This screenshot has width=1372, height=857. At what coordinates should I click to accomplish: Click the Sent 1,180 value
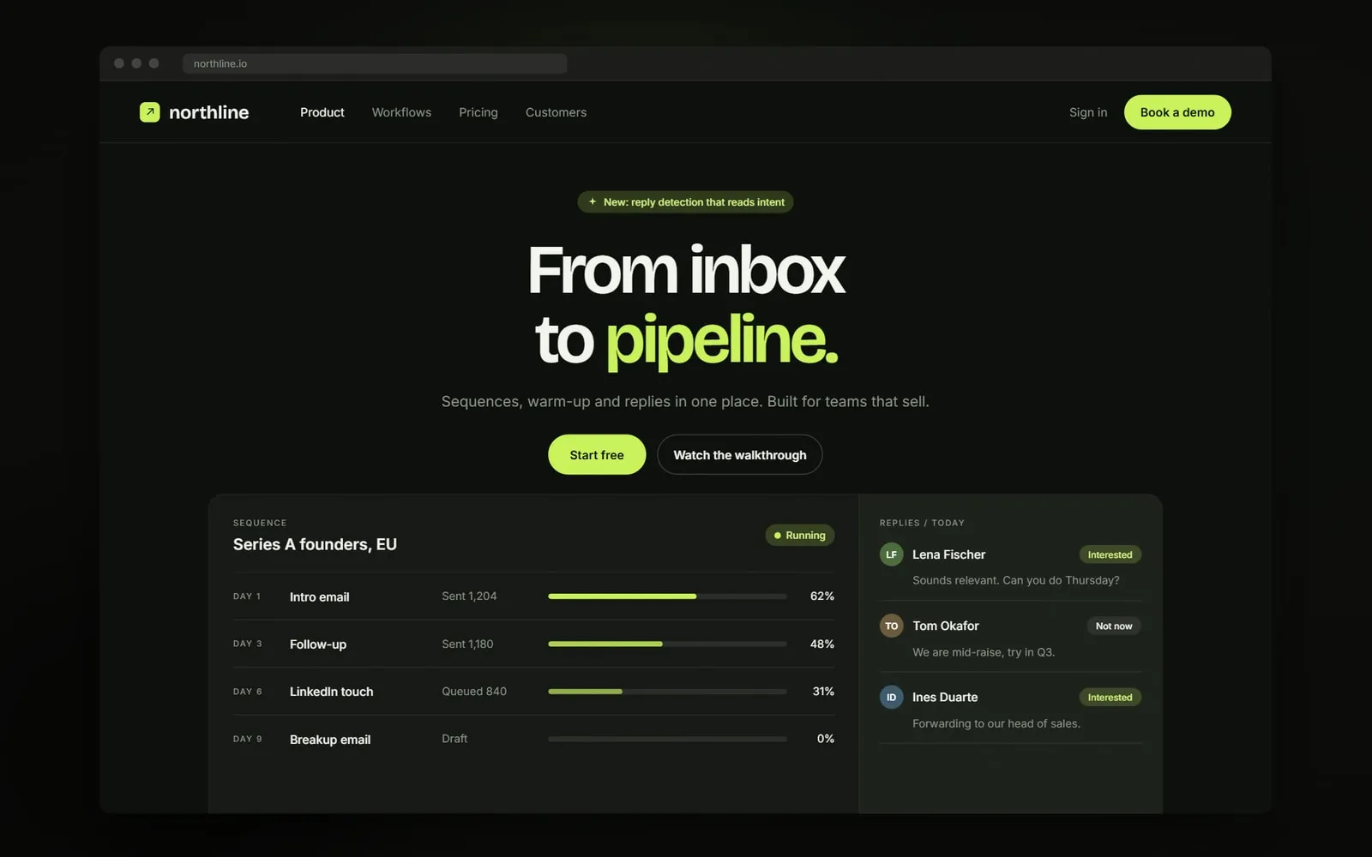(x=467, y=644)
